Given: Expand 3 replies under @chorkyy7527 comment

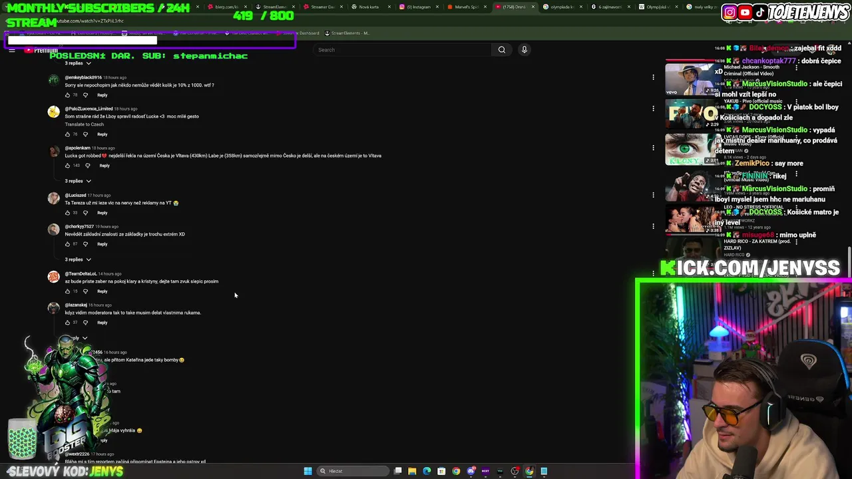Looking at the screenshot, I should click(x=78, y=259).
